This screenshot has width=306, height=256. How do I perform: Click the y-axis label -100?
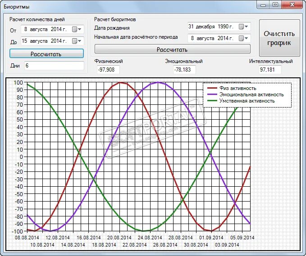tap(17, 231)
